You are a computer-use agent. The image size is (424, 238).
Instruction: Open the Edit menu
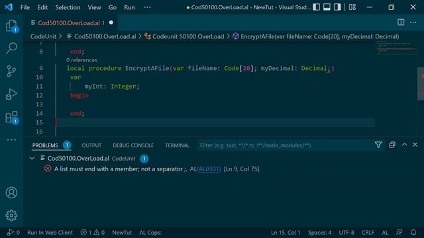pyautogui.click(x=42, y=7)
